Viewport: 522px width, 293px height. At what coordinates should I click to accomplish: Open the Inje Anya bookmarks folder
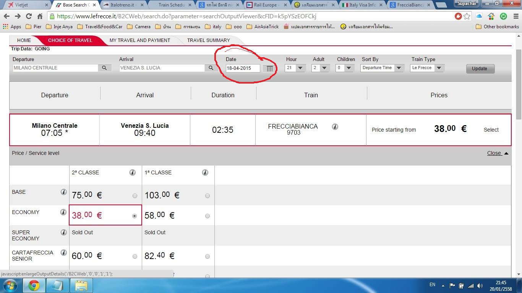click(59, 27)
